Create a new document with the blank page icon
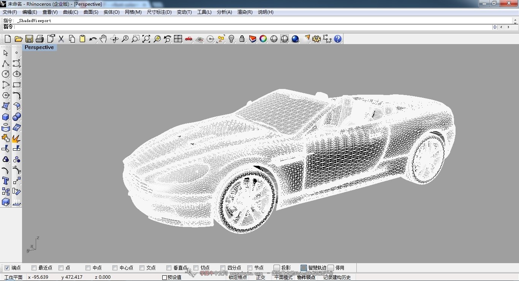 pyautogui.click(x=8, y=39)
